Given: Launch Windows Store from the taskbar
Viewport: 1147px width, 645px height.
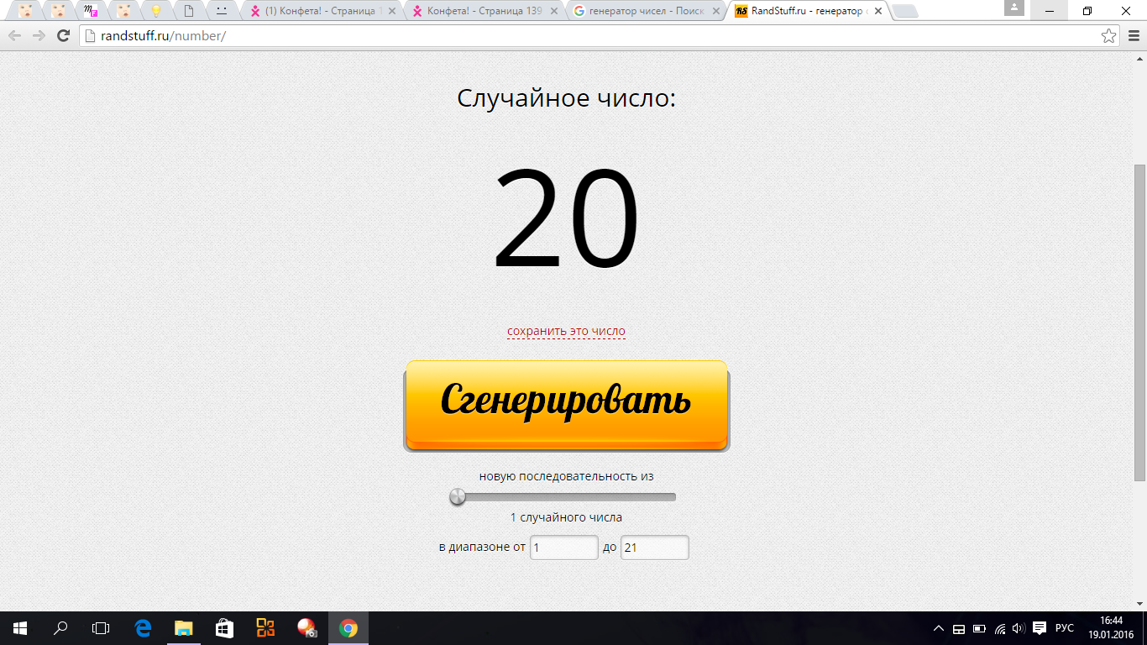Looking at the screenshot, I should point(224,628).
